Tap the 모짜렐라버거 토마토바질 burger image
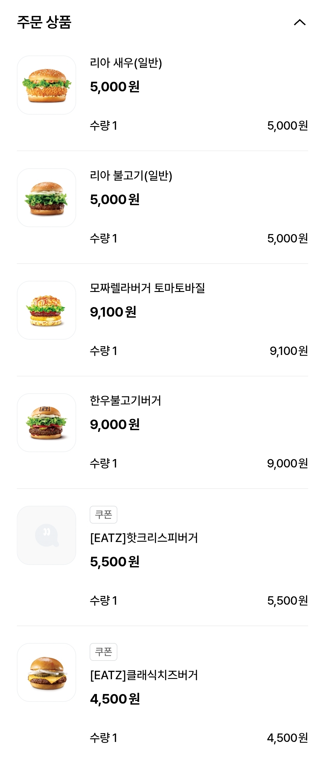 click(x=46, y=310)
